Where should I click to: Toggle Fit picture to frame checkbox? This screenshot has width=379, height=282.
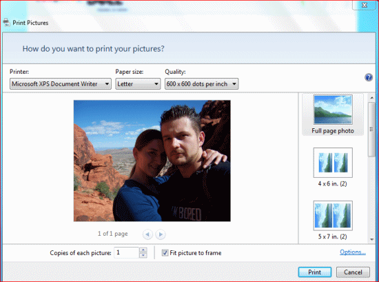pyautogui.click(x=165, y=253)
